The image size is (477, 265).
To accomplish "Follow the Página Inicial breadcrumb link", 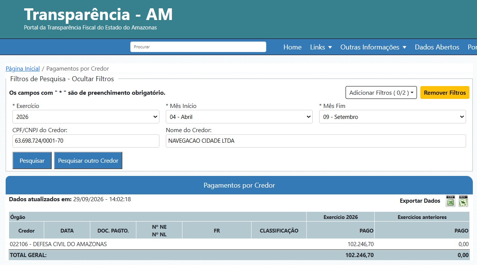I will (23, 69).
